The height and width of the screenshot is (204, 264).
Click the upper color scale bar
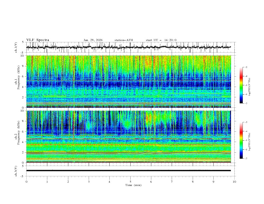click(241, 85)
